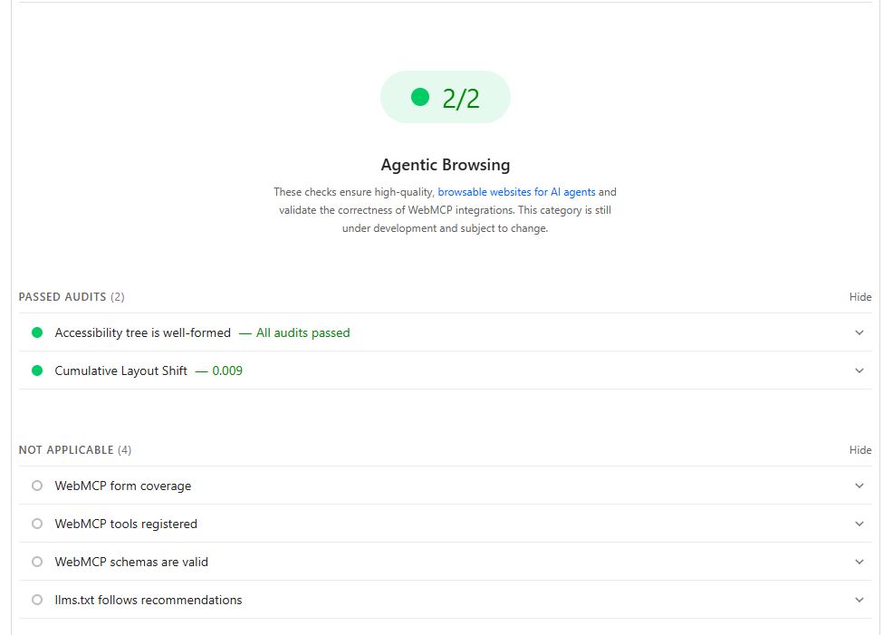Expand Accessibility tree is well-formed chevron
Viewport: 883px width, 635px height.
[x=859, y=332]
